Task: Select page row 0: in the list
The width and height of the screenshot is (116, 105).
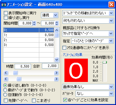Action: [29, 30]
